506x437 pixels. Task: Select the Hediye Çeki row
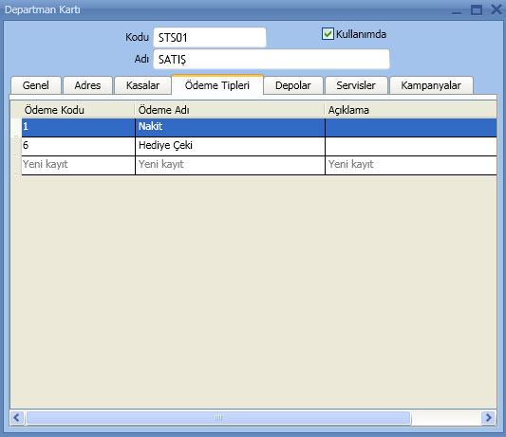click(x=259, y=146)
